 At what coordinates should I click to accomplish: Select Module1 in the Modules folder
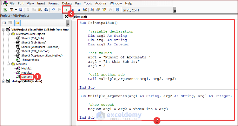tap(26, 69)
